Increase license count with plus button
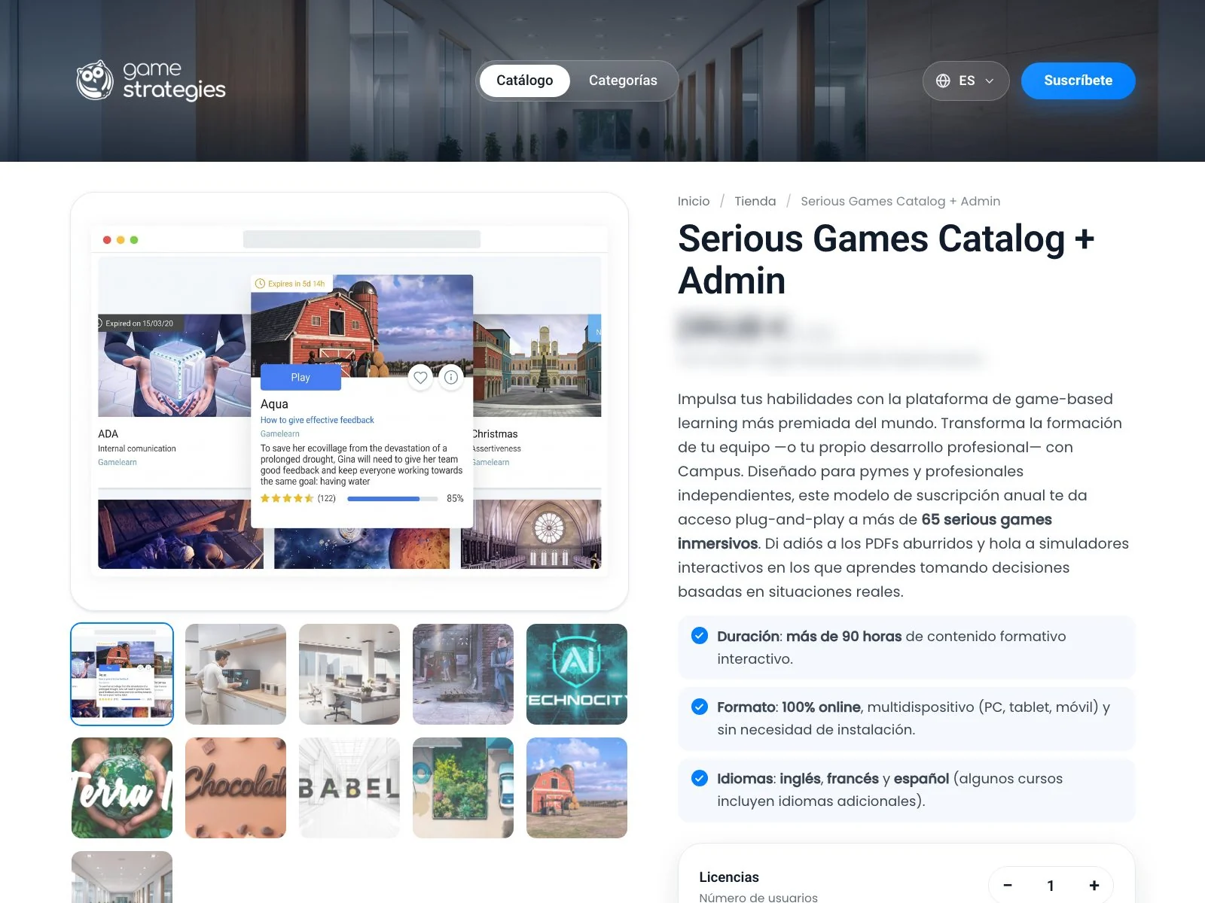 point(1094,886)
